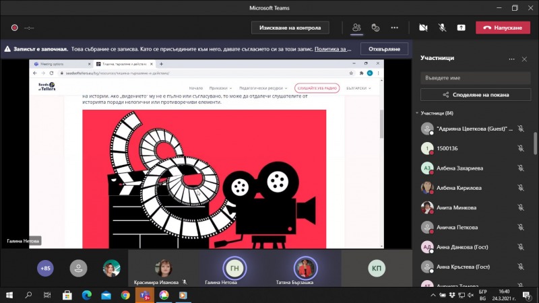The height and width of the screenshot is (303, 539).
Task: Collapse the Участници (84) list
Action: (x=417, y=113)
